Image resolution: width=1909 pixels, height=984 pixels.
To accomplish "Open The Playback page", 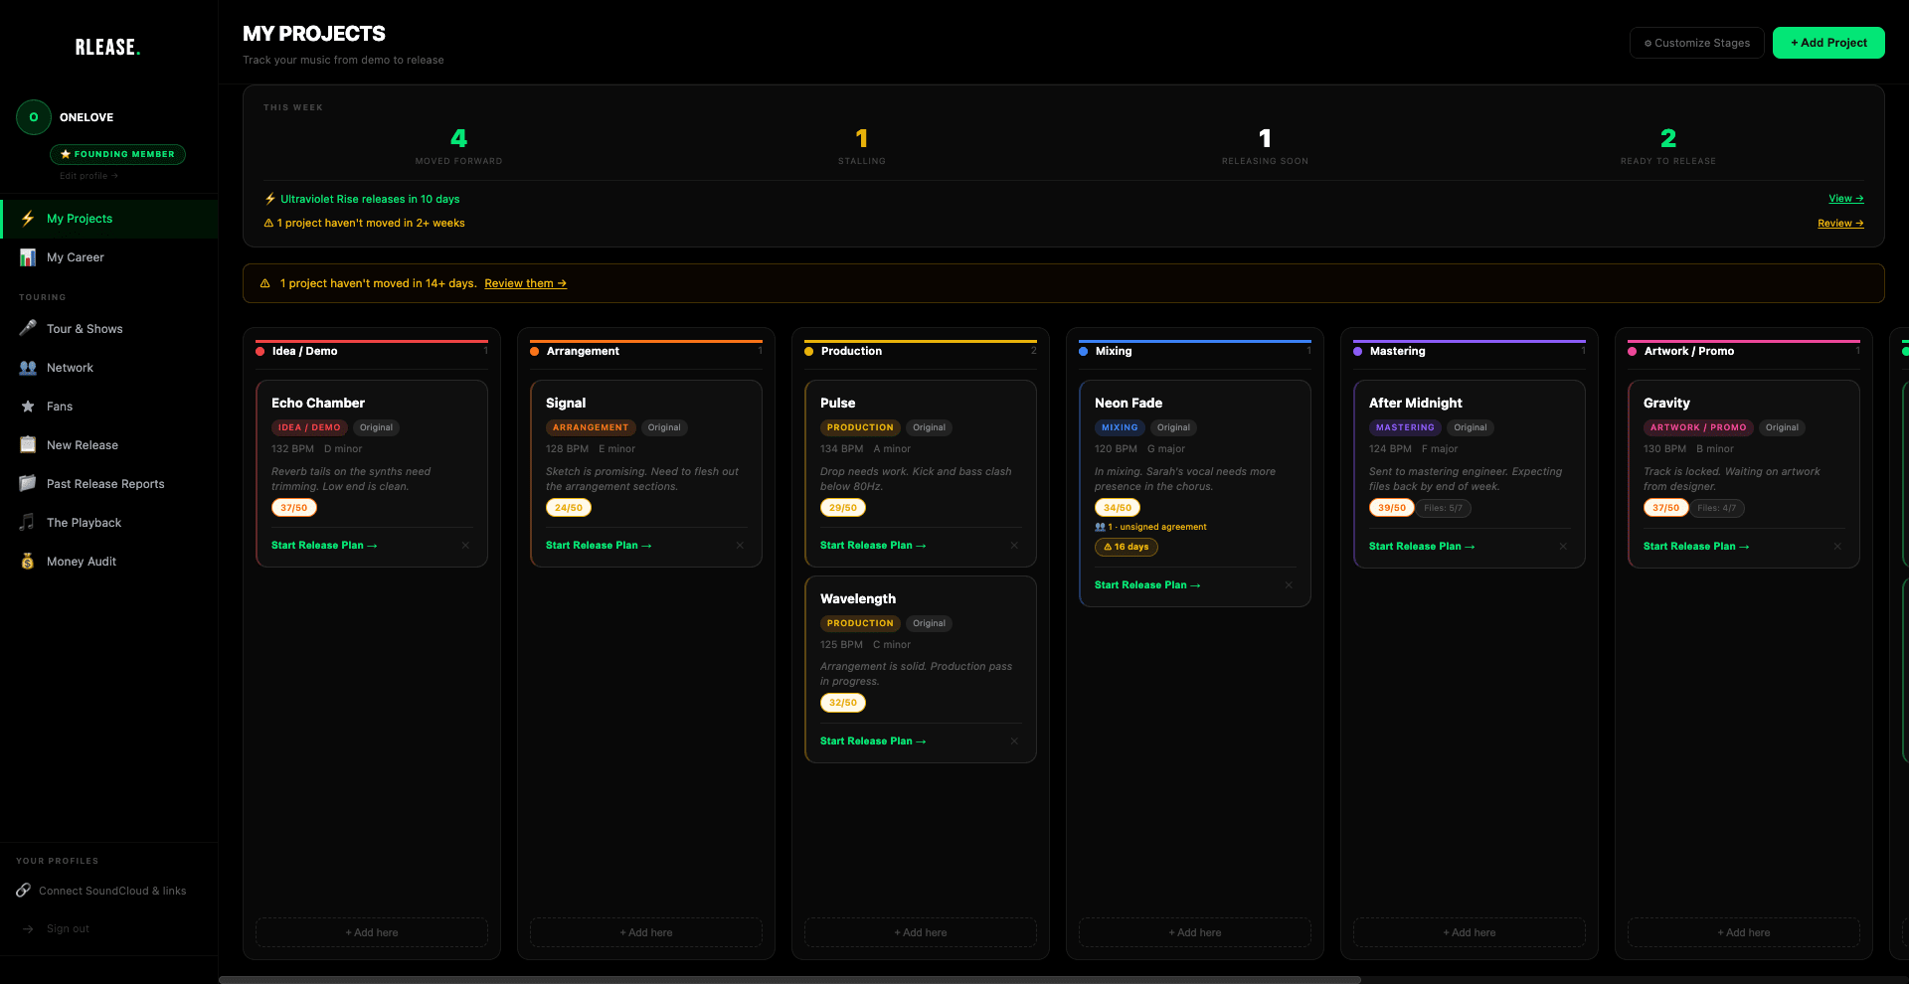I will tap(109, 523).
